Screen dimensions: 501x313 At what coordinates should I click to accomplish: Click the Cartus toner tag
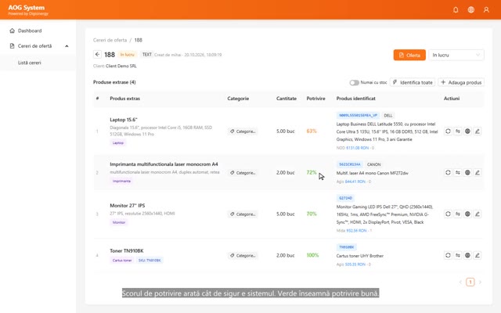[122, 261]
